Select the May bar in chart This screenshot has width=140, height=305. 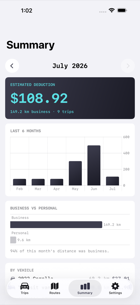(x=75, y=173)
